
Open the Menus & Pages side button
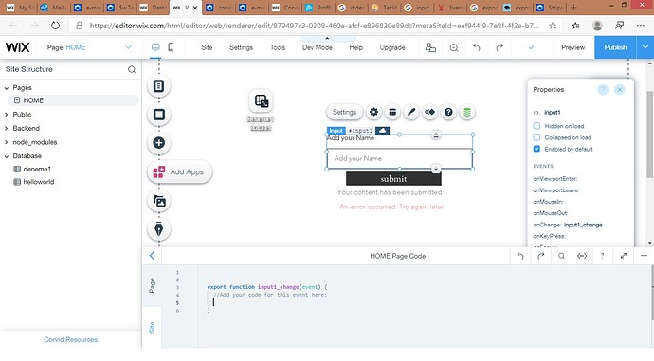coord(159,86)
